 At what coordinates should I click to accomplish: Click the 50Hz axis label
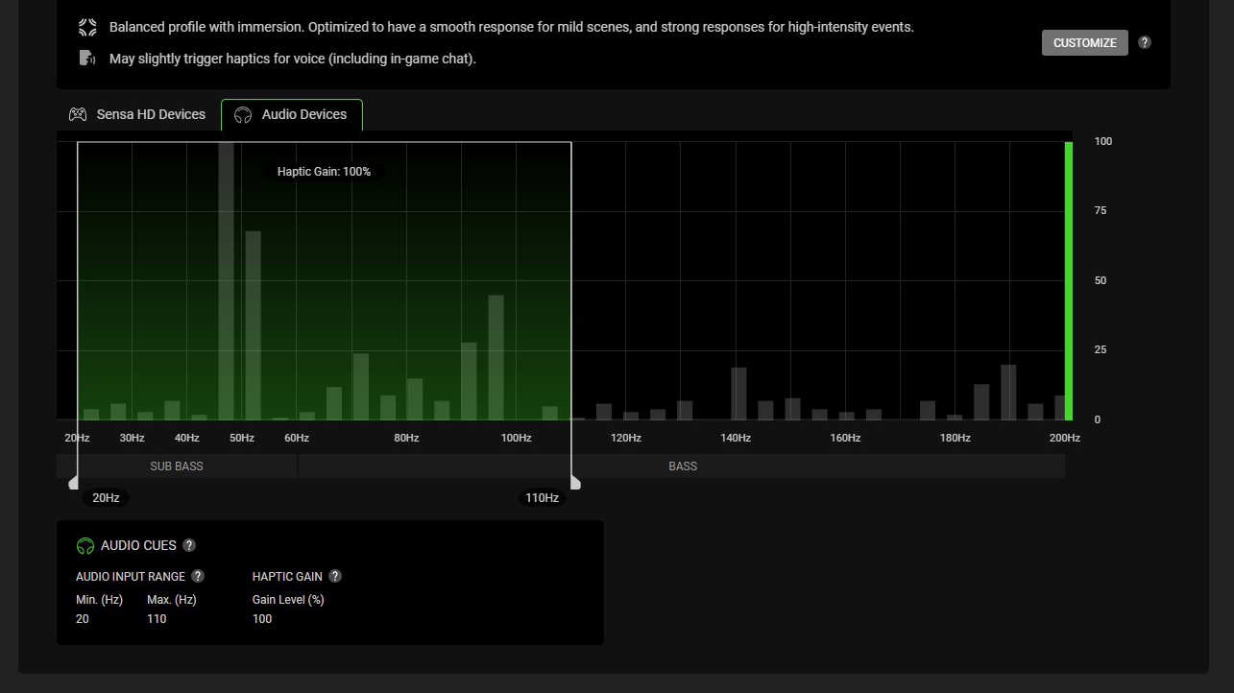point(242,438)
